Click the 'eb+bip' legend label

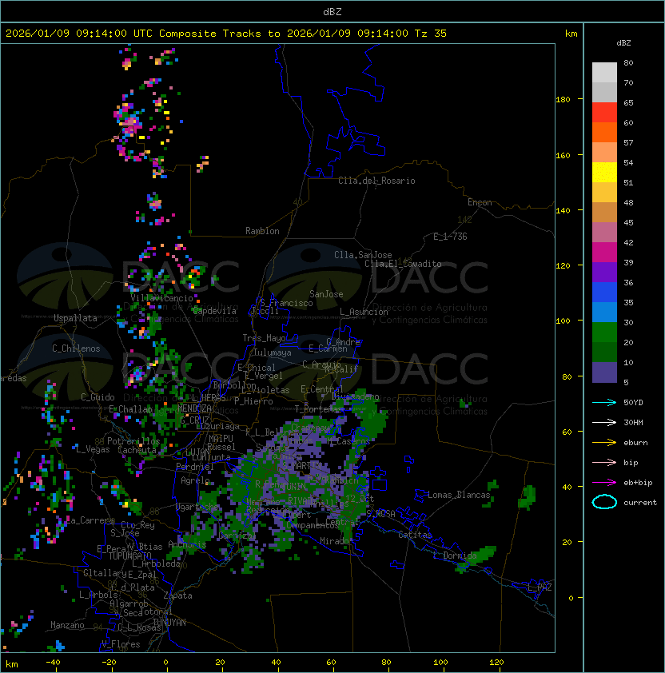[638, 483]
